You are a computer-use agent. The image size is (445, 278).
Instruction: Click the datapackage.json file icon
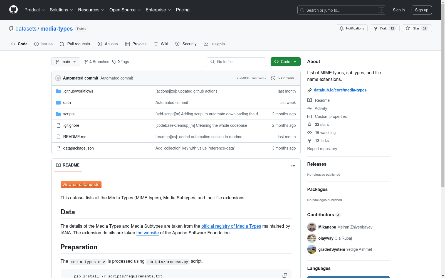click(58, 148)
